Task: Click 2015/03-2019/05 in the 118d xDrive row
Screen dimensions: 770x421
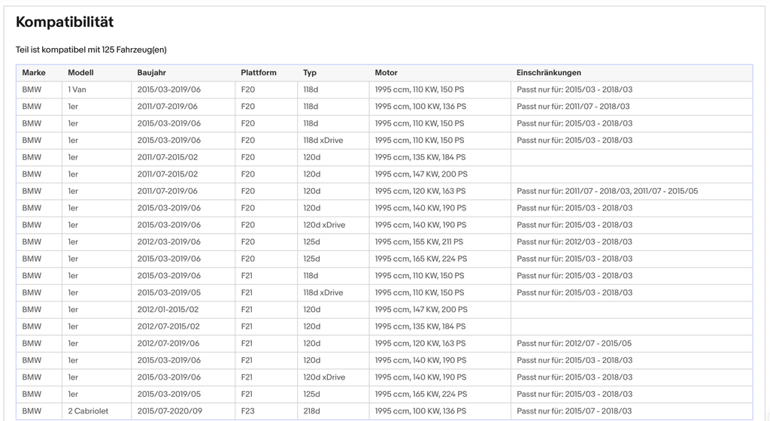Action: [169, 292]
